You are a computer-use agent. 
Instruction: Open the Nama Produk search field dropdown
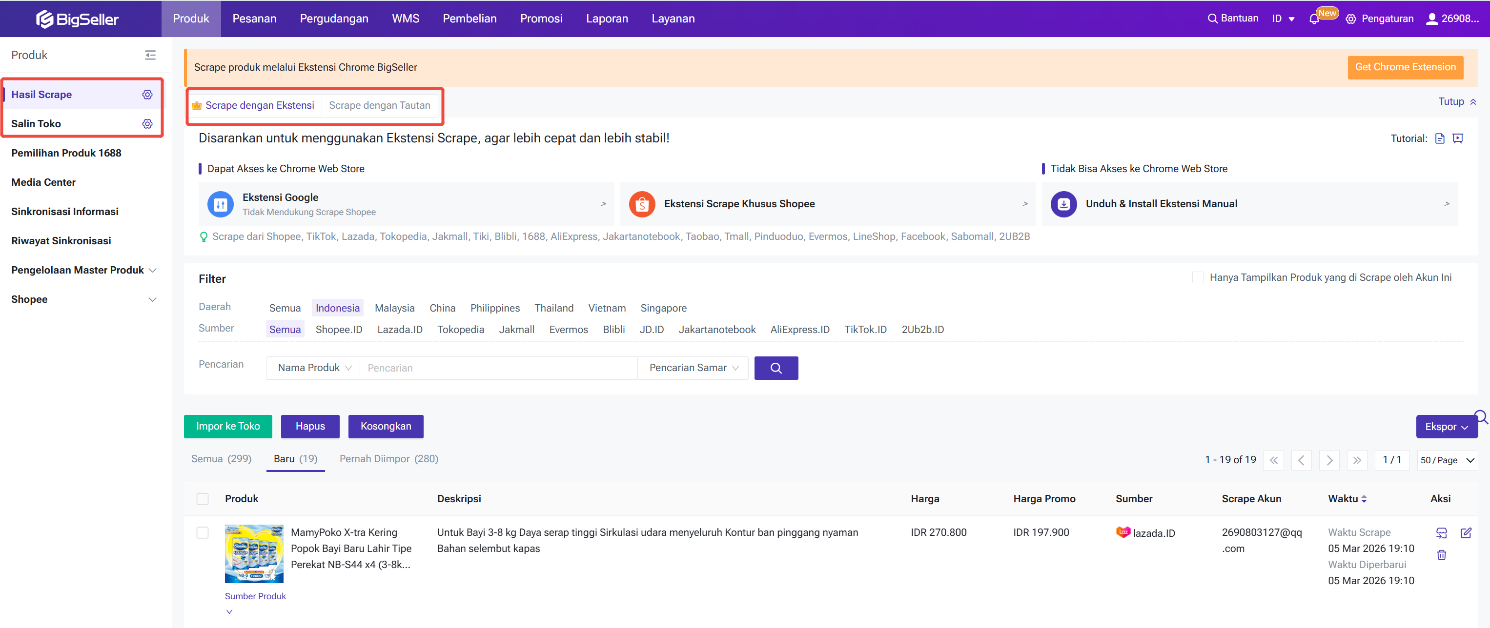[313, 368]
